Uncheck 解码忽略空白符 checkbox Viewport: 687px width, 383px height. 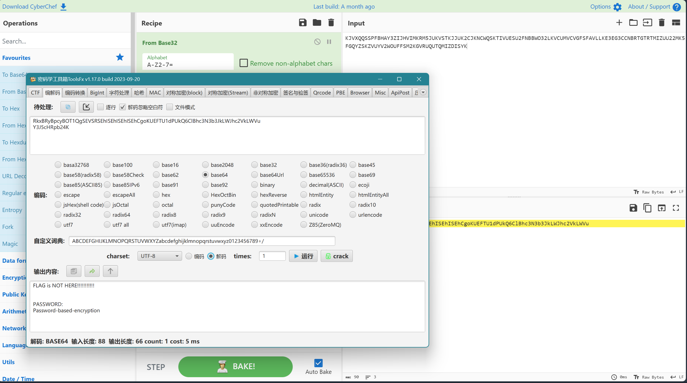tap(122, 107)
